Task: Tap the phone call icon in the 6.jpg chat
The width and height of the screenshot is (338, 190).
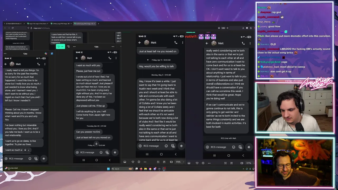Action: 110,58
